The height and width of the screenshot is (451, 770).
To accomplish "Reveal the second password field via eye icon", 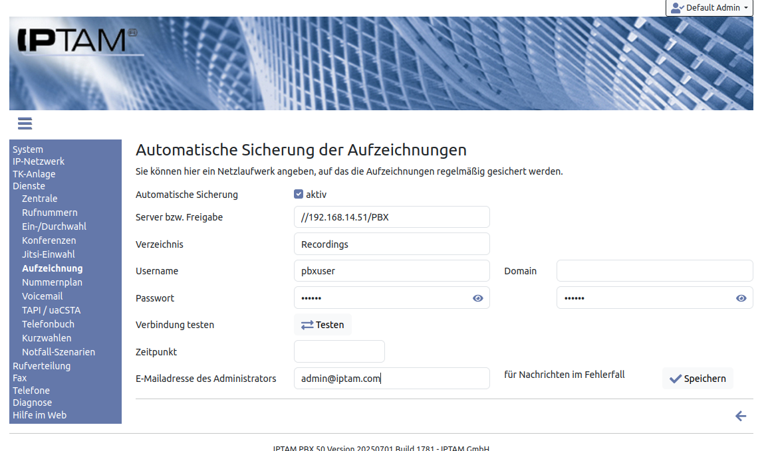I will [x=741, y=298].
